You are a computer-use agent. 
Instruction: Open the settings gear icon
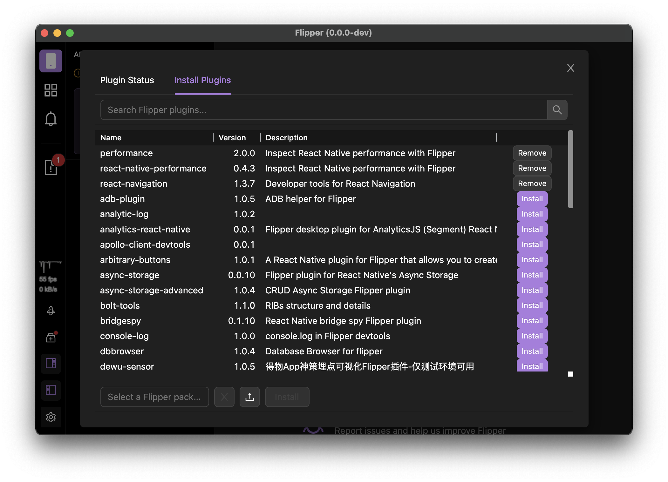51,417
